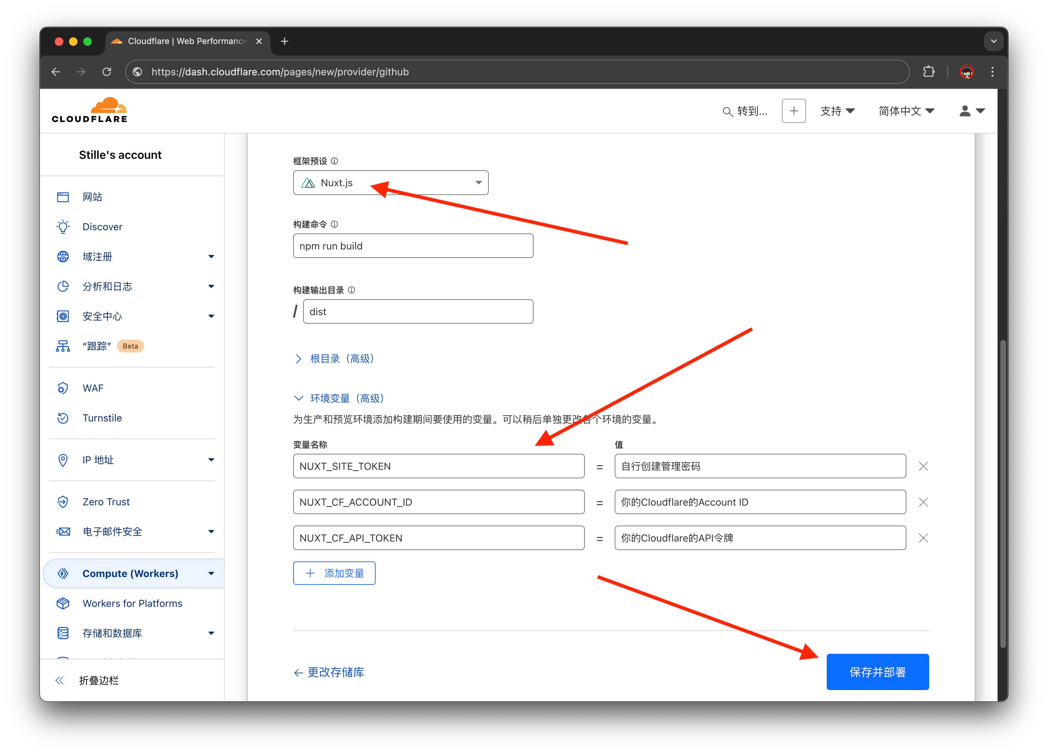Open the Chrome profile avatar
Image resolution: width=1048 pixels, height=754 pixels.
[x=967, y=71]
